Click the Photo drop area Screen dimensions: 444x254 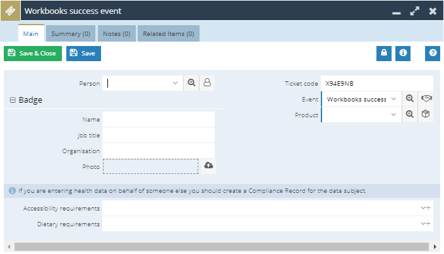[151, 166]
